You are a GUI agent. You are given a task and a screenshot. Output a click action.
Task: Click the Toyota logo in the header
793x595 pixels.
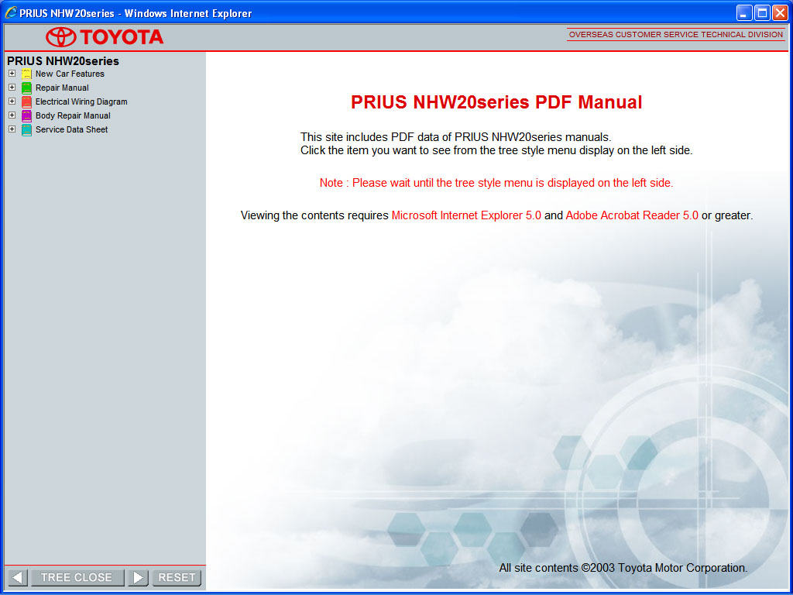tap(105, 37)
